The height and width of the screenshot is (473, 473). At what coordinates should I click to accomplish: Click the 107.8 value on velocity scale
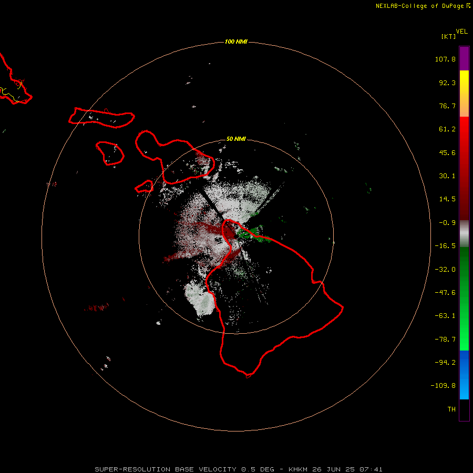point(445,59)
